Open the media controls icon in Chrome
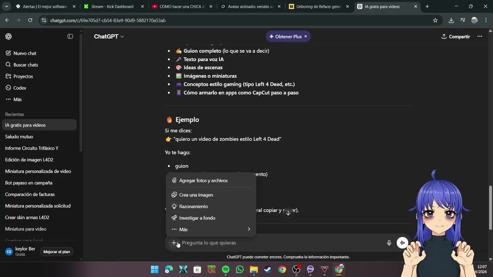 [x=463, y=20]
